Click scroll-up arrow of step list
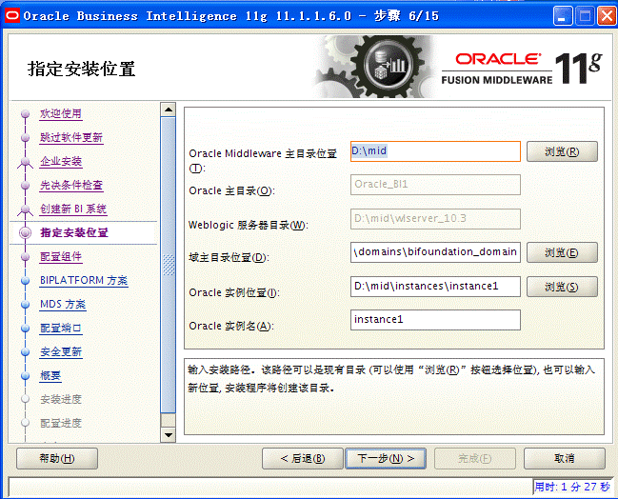618x499 pixels. 169,110
